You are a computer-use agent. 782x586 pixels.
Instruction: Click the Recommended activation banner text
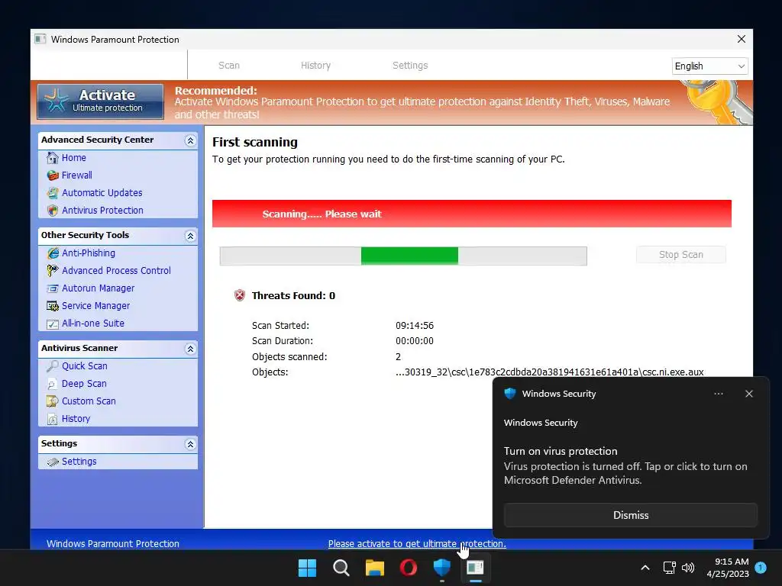[422, 103]
